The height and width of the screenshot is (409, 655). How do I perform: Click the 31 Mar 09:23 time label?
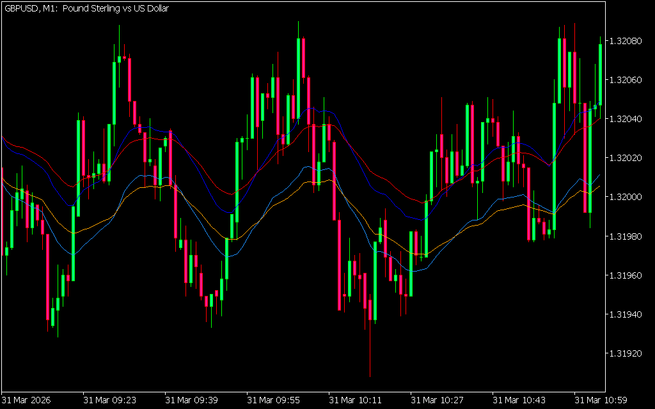[x=109, y=400]
